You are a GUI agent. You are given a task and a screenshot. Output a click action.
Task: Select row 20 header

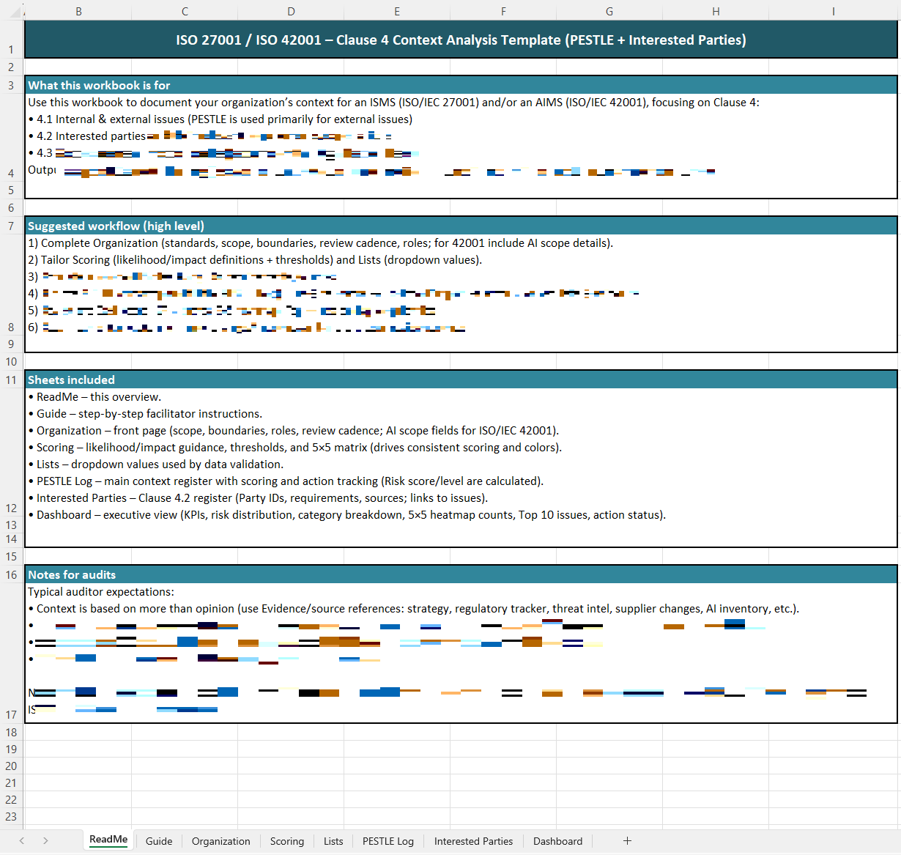tap(11, 766)
